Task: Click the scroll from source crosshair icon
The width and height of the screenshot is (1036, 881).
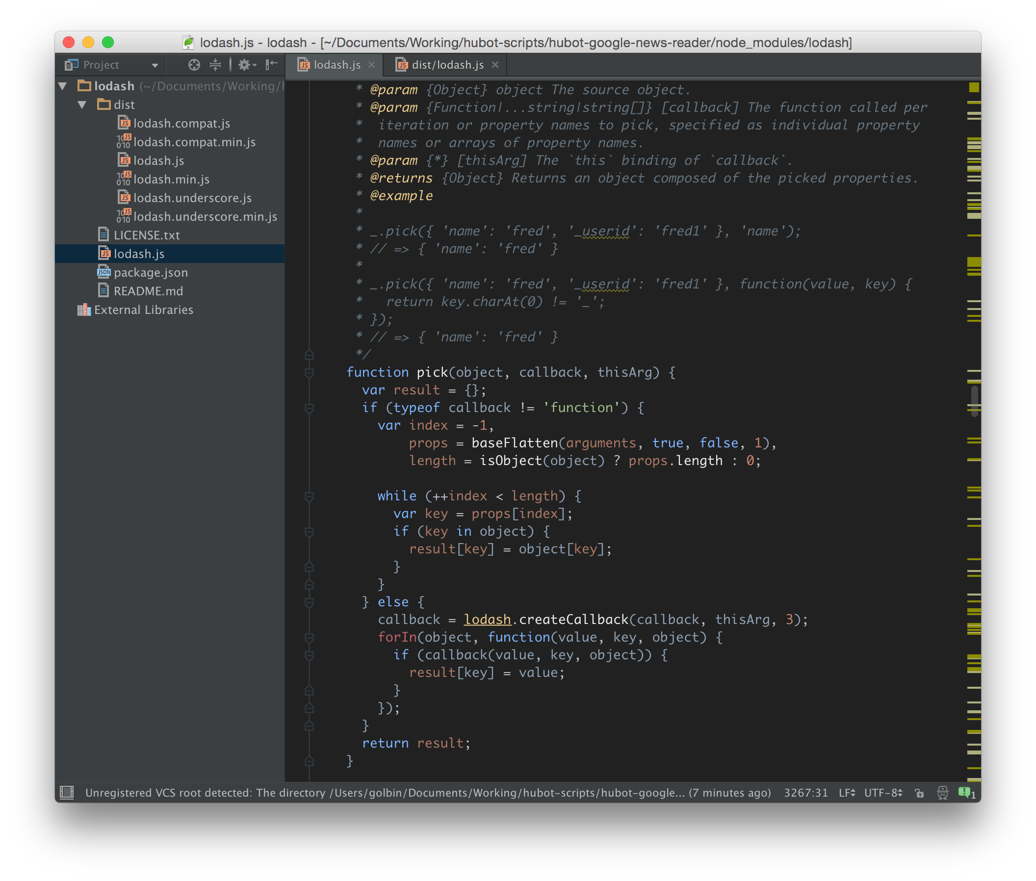Action: coord(194,64)
